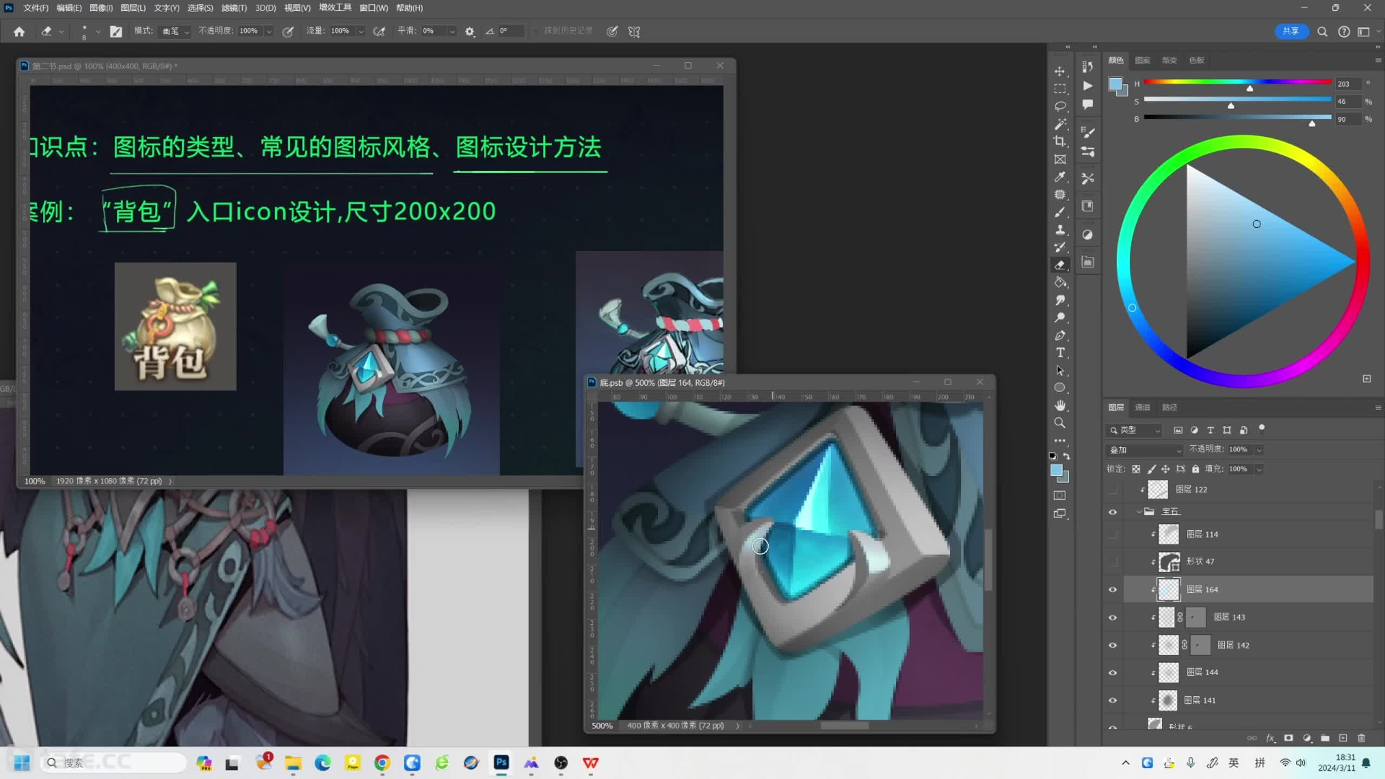Select the Crop tool
The height and width of the screenshot is (779, 1385).
point(1060,141)
